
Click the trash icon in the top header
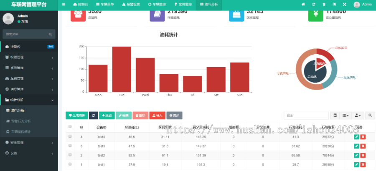click(324, 4)
